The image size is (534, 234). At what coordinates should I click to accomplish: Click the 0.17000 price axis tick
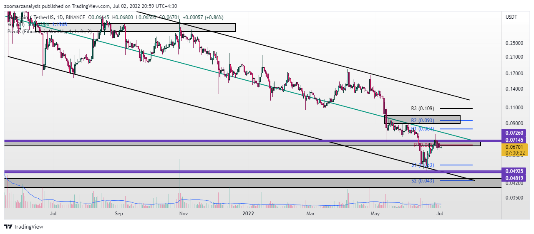tap(514, 74)
